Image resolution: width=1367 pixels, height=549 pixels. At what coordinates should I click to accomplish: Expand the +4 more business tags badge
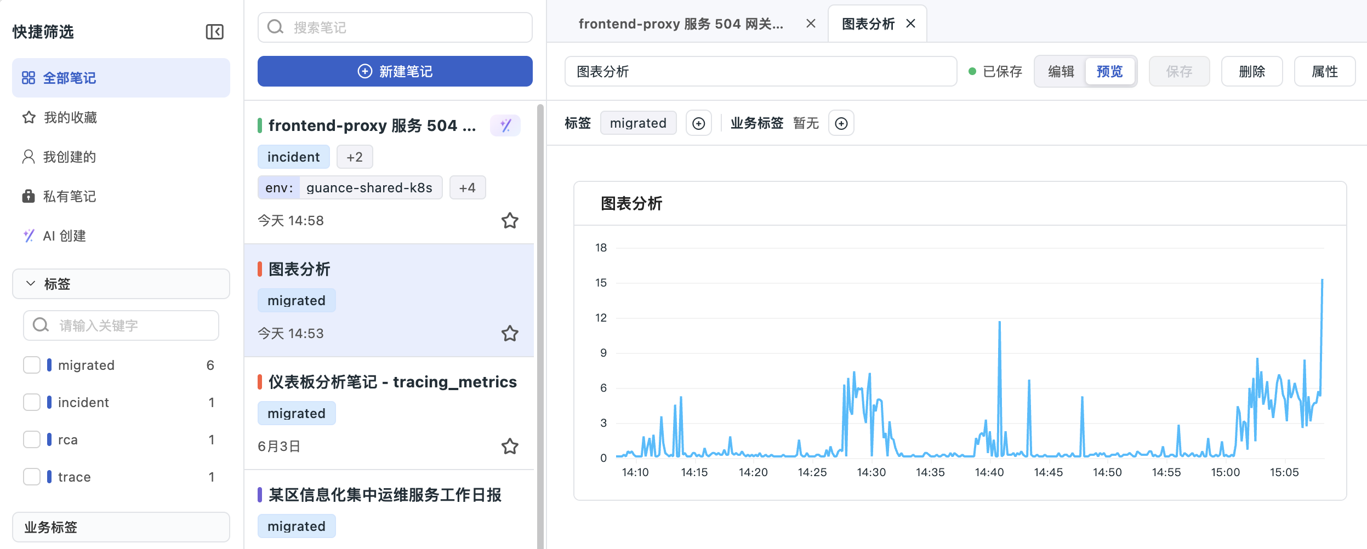[468, 187]
